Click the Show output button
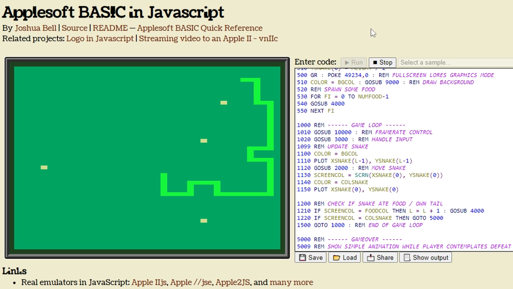This screenshot has width=513, height=289. pos(426,258)
